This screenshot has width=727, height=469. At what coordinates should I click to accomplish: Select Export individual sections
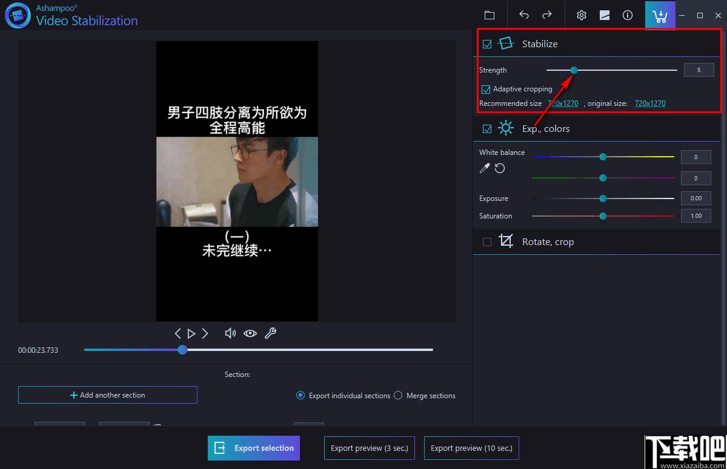click(300, 396)
